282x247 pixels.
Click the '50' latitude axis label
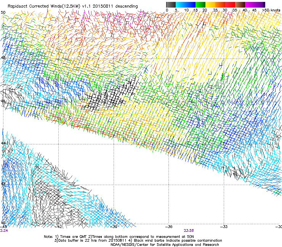pos(3,13)
